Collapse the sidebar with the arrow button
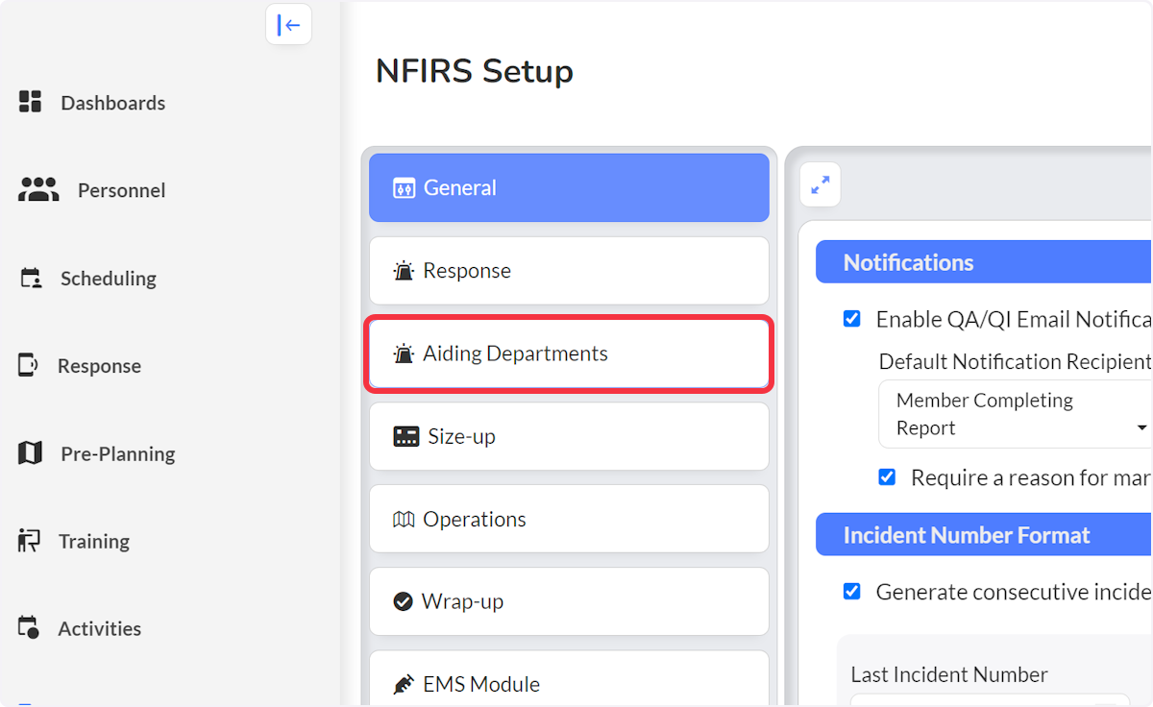This screenshot has width=1153, height=707. tap(288, 25)
